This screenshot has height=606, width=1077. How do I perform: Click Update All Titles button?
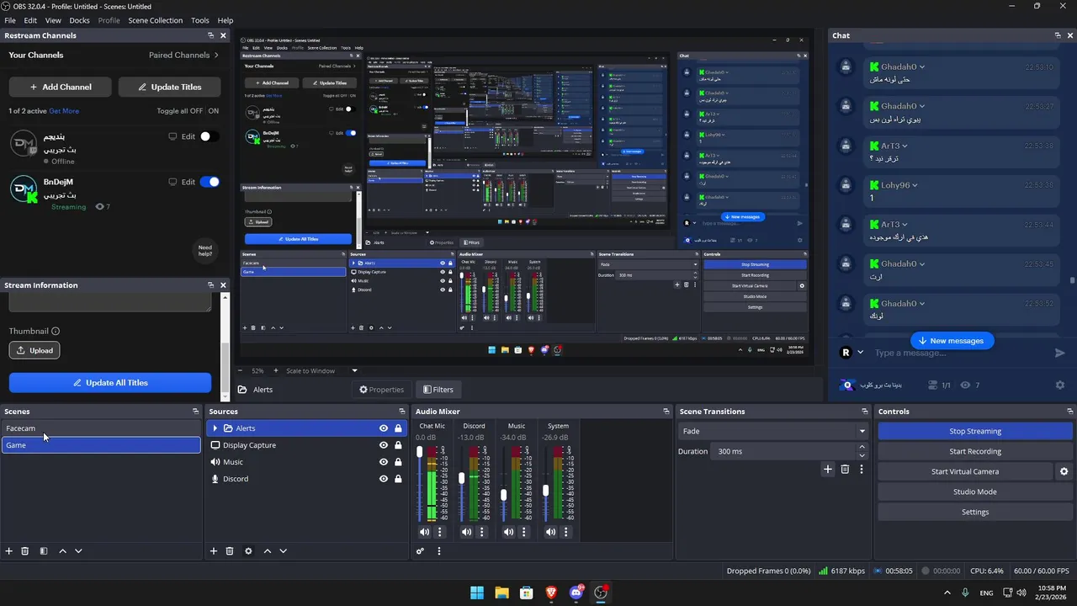click(110, 382)
